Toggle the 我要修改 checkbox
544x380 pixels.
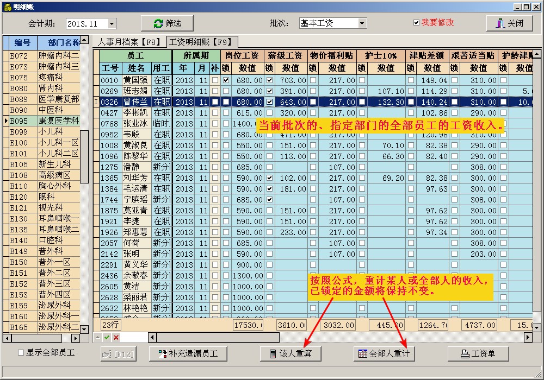[x=417, y=23]
